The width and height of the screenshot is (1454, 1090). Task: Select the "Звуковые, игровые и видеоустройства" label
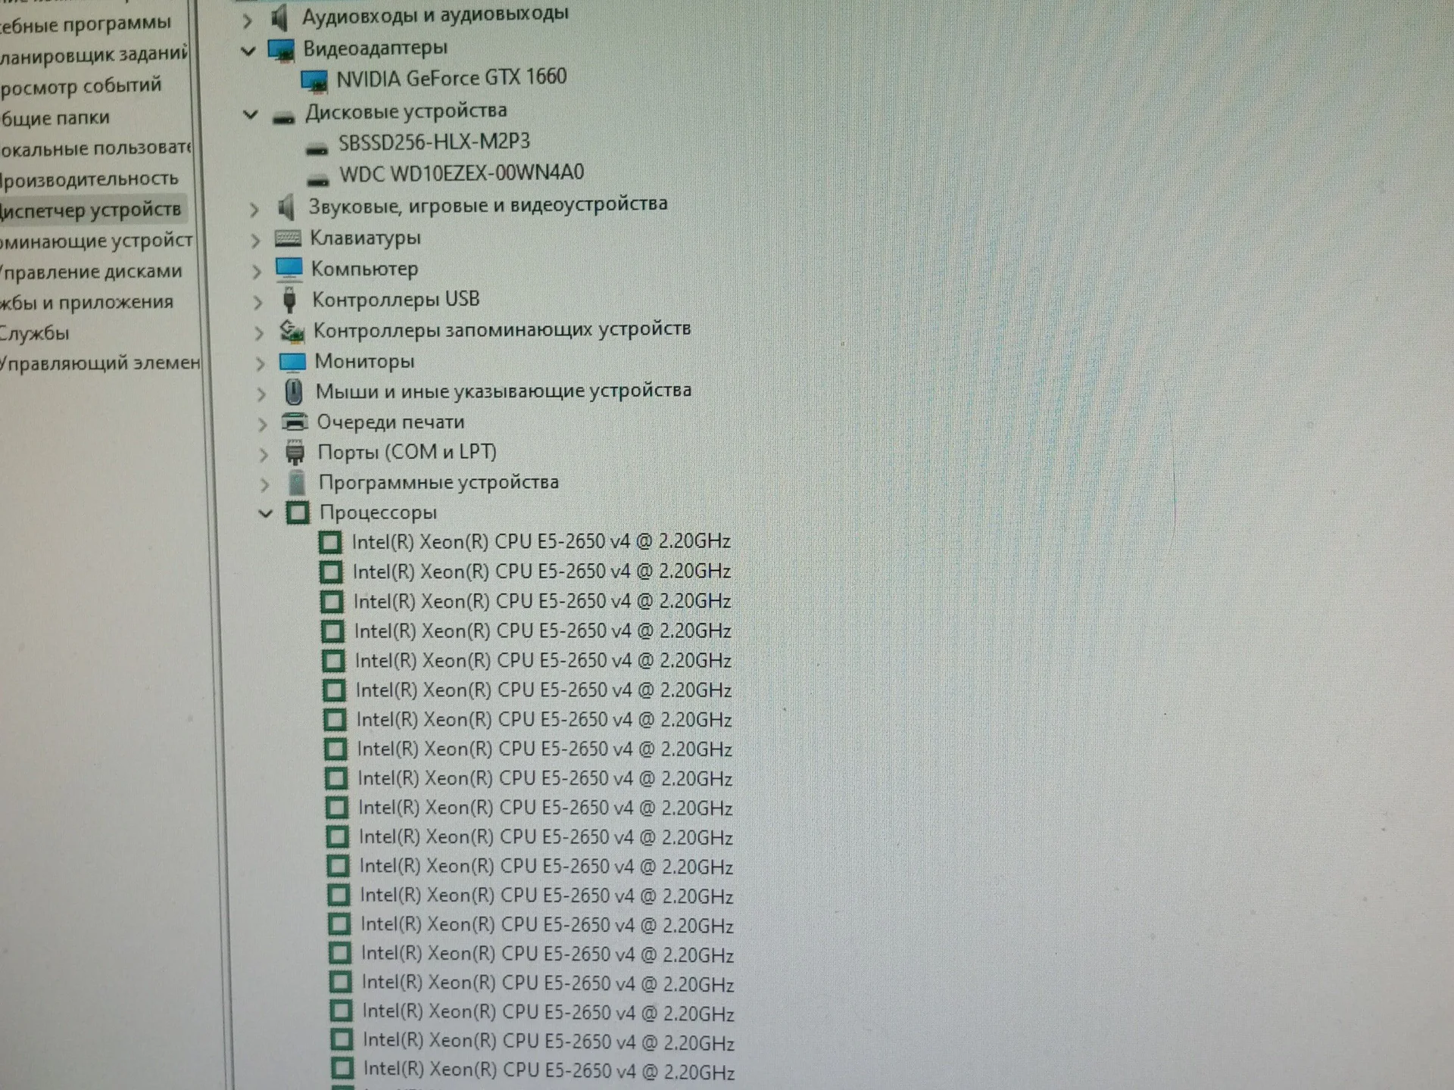pyautogui.click(x=488, y=204)
